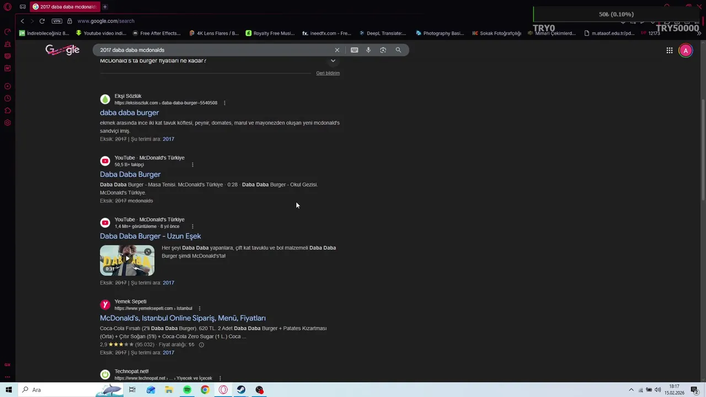Open the Google account avatar 'A'
Image resolution: width=706 pixels, height=397 pixels.
click(x=686, y=50)
